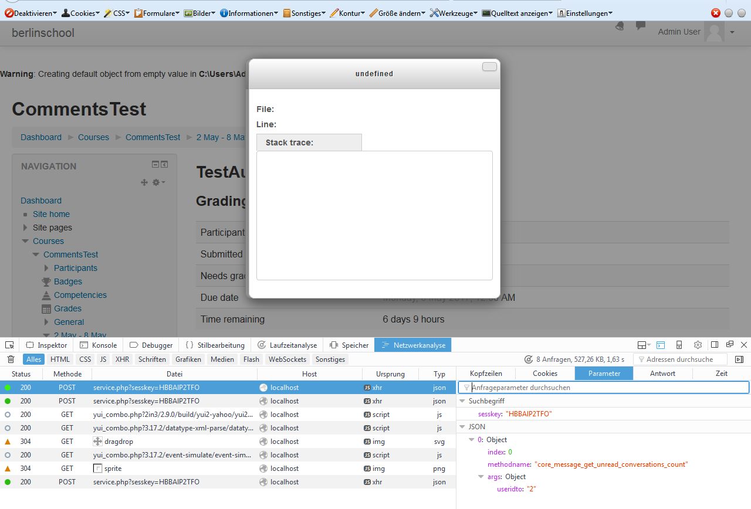The image size is (751, 509).
Task: Toggle the JS network filter
Action: click(103, 359)
